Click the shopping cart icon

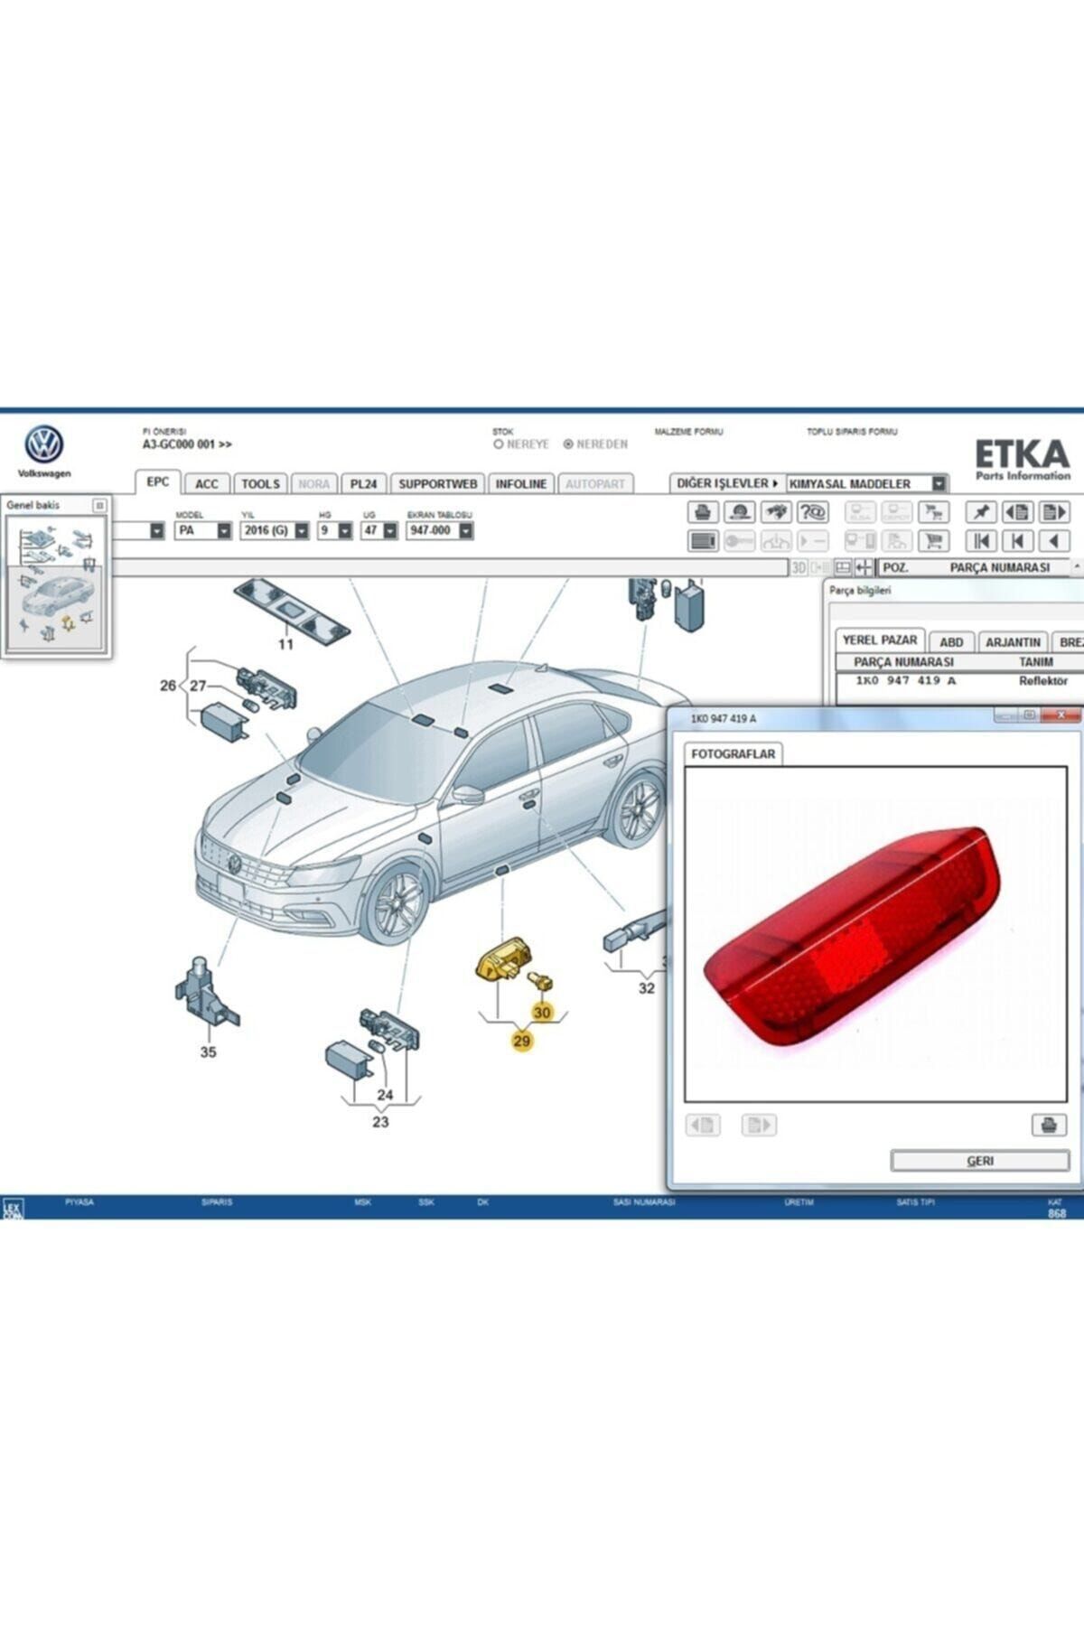[x=933, y=541]
